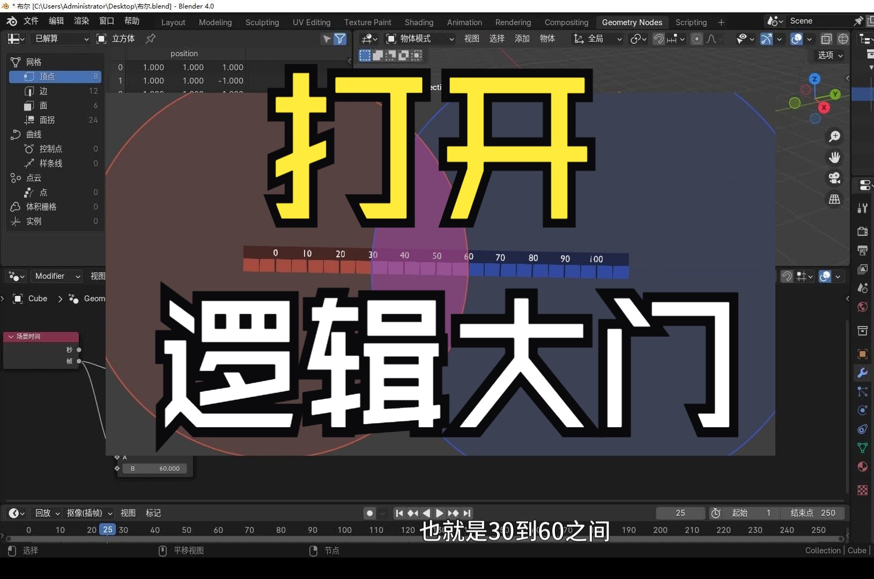Open the Tool properties tab
The image size is (874, 579).
(862, 208)
